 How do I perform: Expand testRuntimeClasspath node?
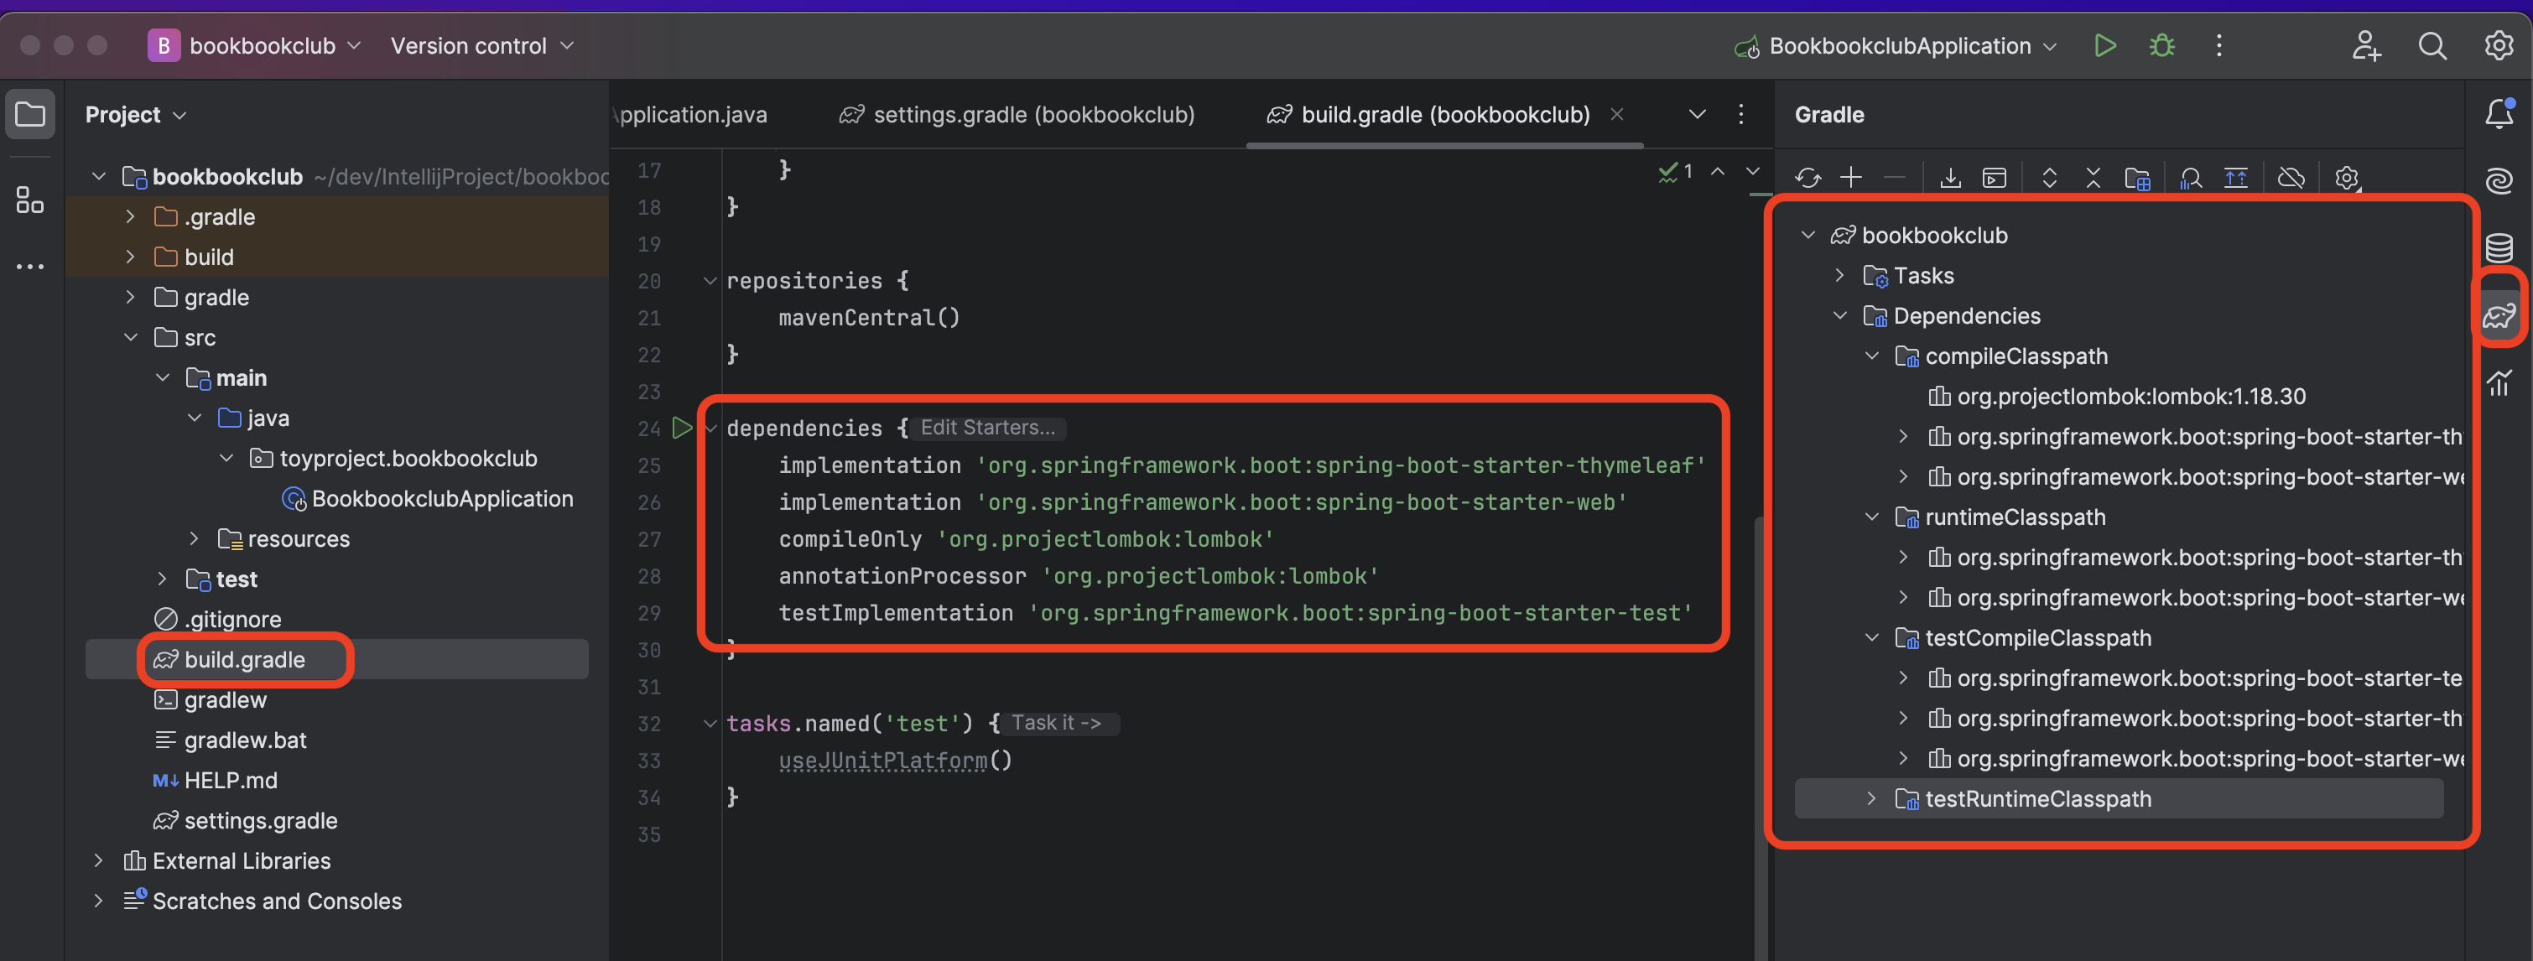pyautogui.click(x=1870, y=800)
